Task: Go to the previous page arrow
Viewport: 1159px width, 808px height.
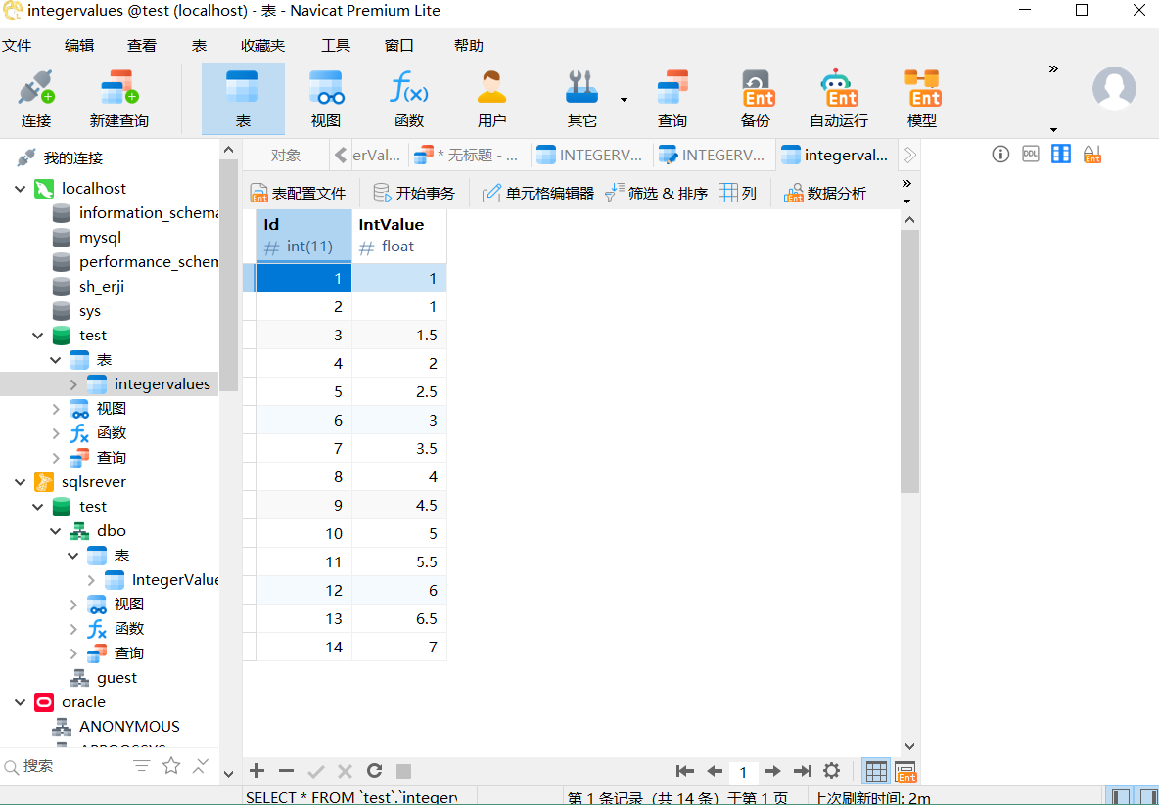Action: 714,771
